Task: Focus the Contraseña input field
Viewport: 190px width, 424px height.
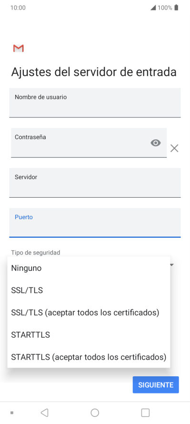Action: click(x=89, y=143)
